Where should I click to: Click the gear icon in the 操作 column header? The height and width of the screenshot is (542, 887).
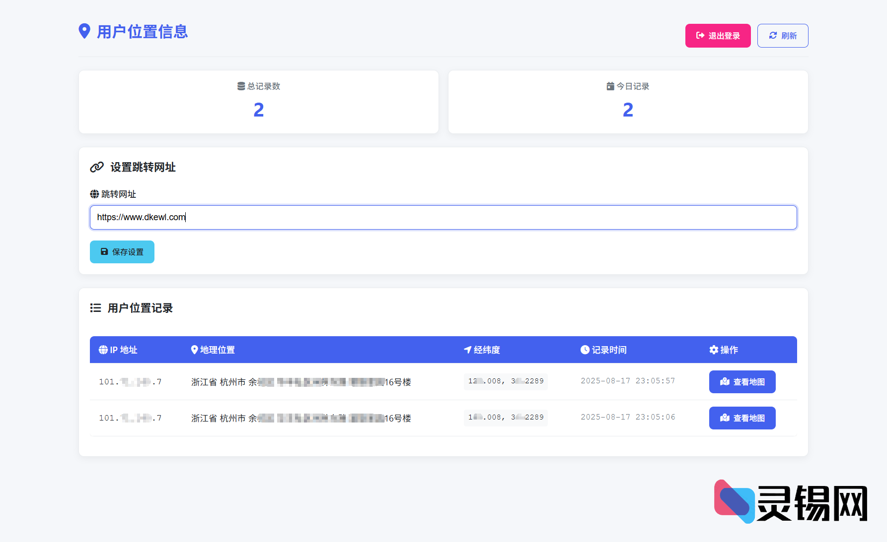click(714, 350)
